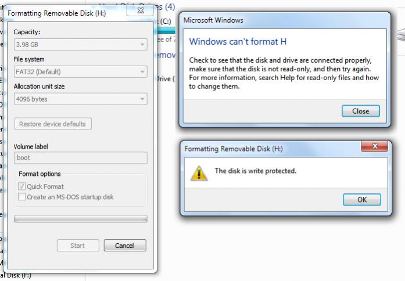The height and width of the screenshot is (281, 405).
Task: Click Close on Windows can't format H
Action: (361, 111)
